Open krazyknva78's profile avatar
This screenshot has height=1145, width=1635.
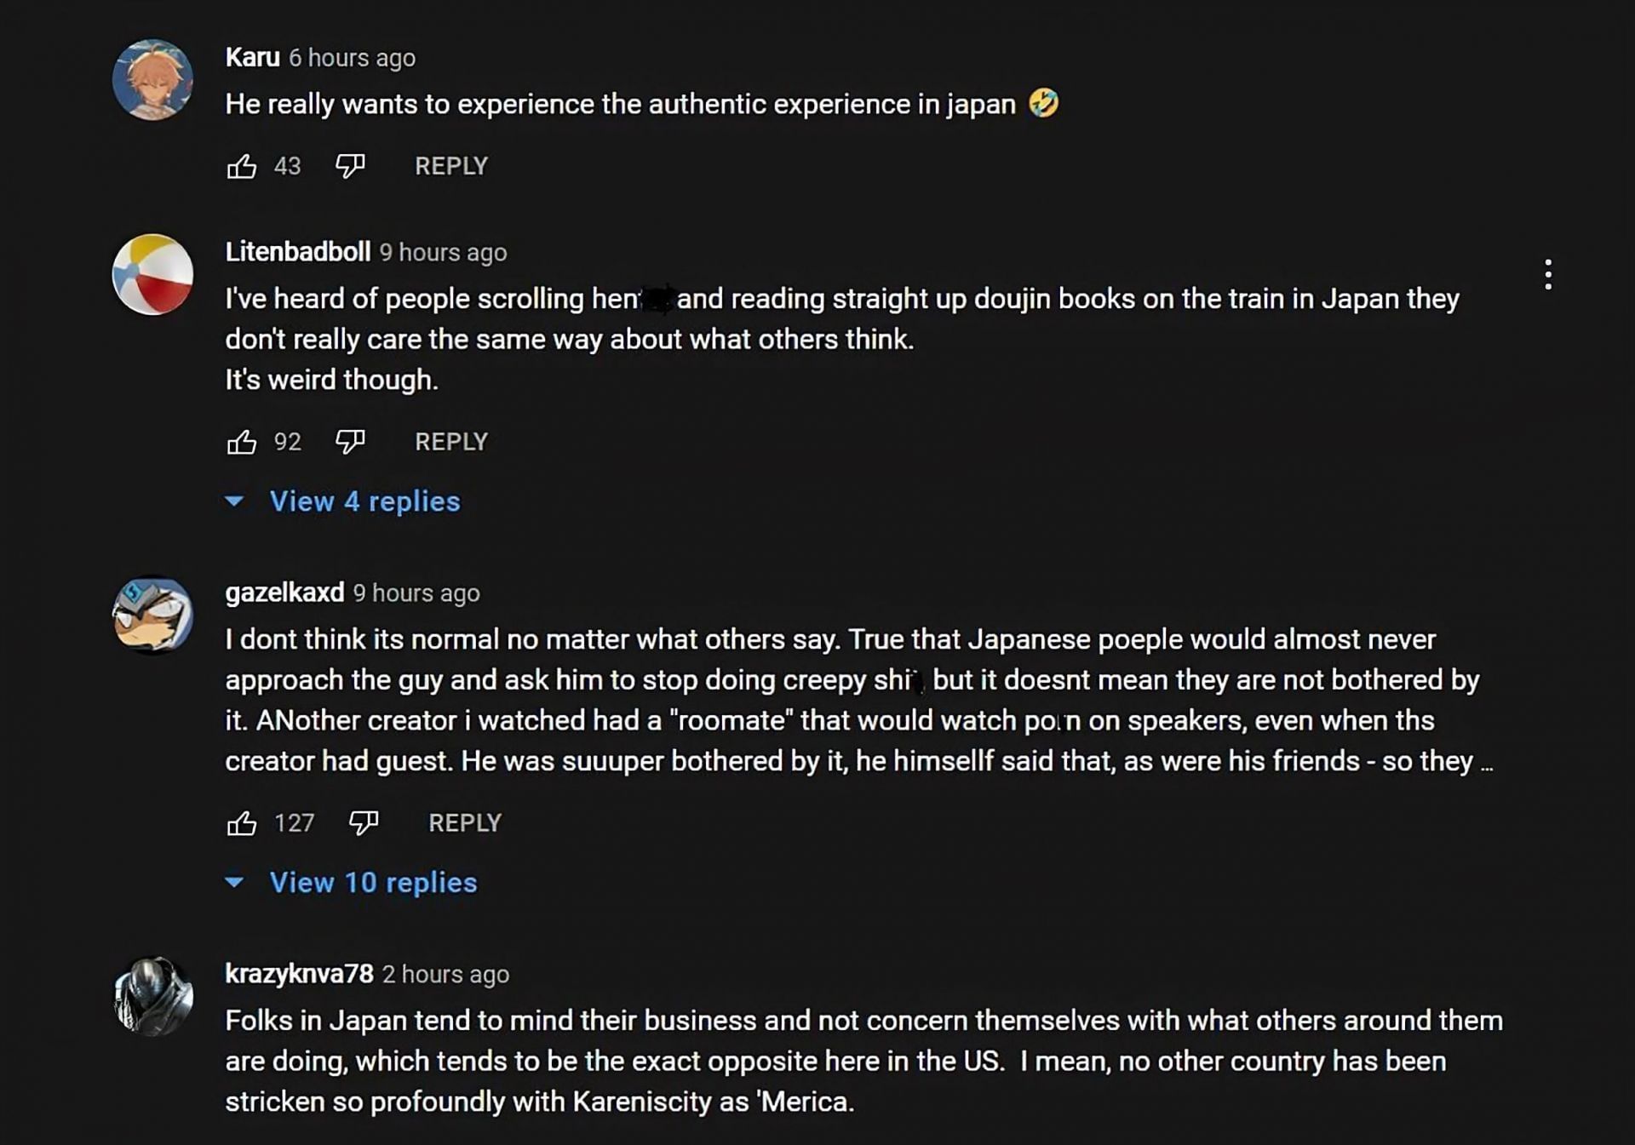(x=153, y=997)
